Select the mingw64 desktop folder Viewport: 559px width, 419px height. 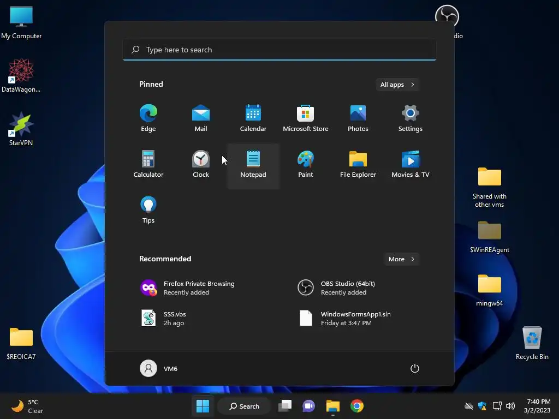pos(489,290)
